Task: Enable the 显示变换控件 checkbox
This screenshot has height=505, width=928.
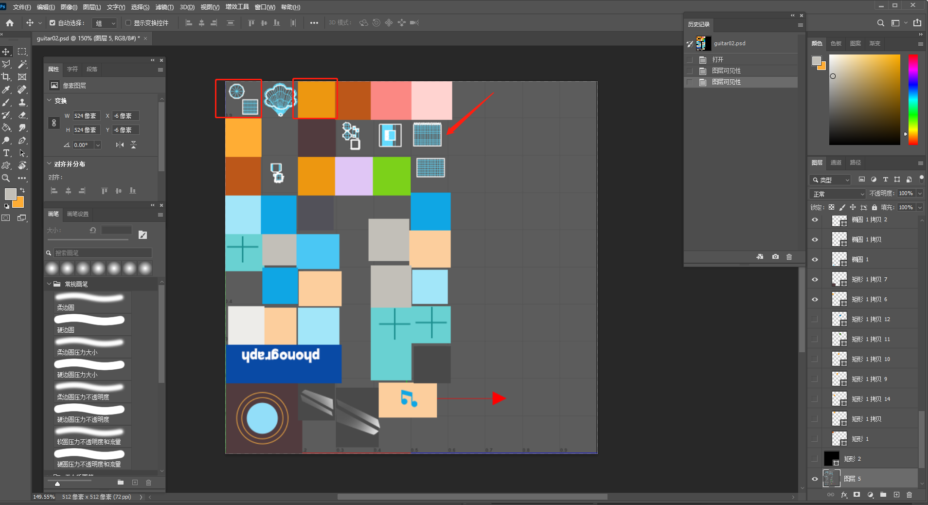Action: click(x=128, y=23)
